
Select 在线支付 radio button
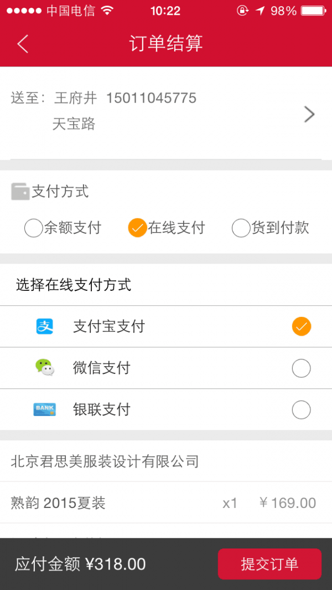(137, 228)
